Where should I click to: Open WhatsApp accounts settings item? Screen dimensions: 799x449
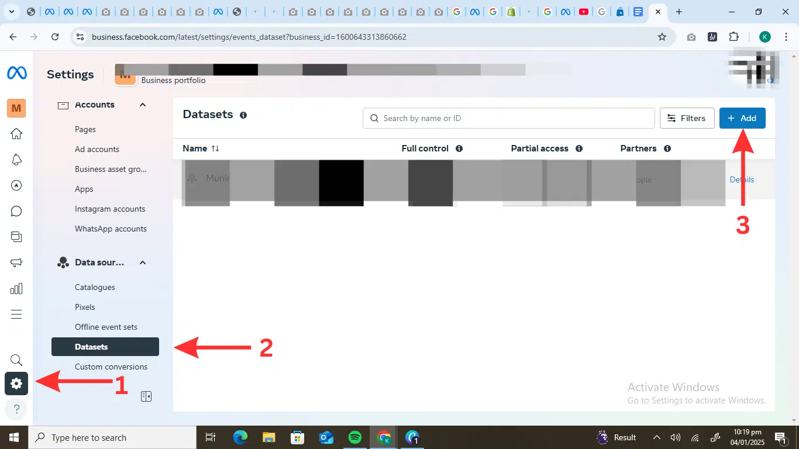pyautogui.click(x=111, y=229)
